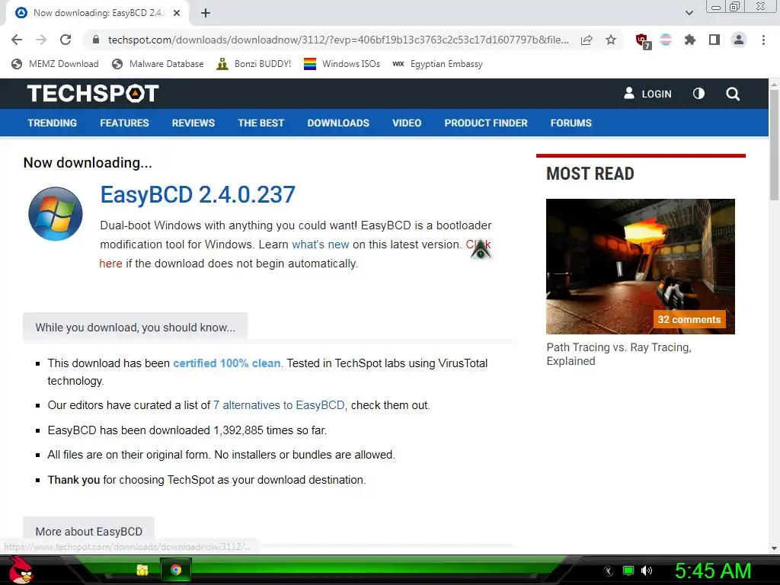Click the MOST READ heading

(590, 174)
